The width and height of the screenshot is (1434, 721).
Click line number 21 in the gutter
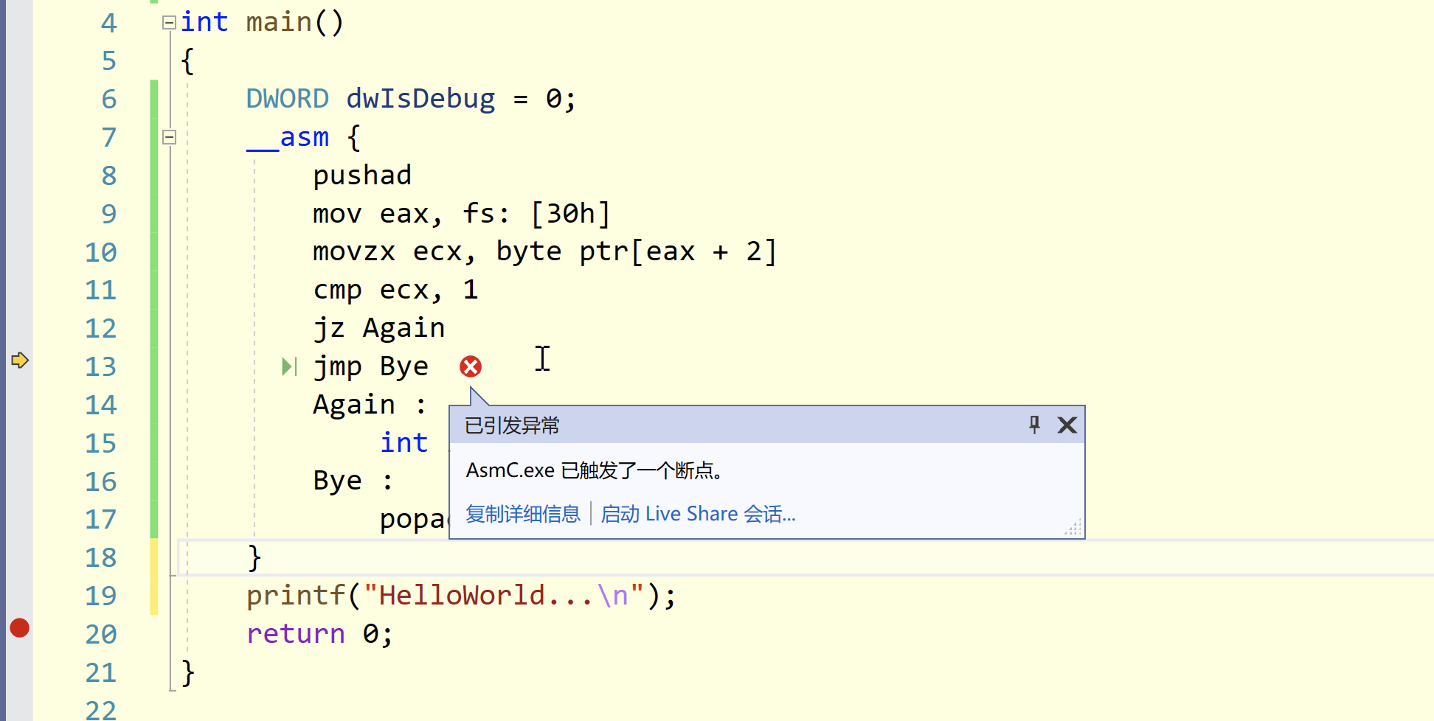point(100,672)
